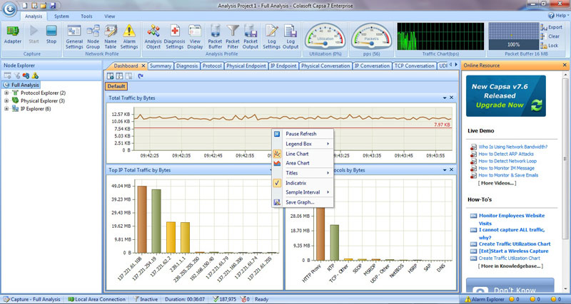The image size is (571, 304).
Task: Choose Line Chart from context menu
Action: pyautogui.click(x=303, y=154)
